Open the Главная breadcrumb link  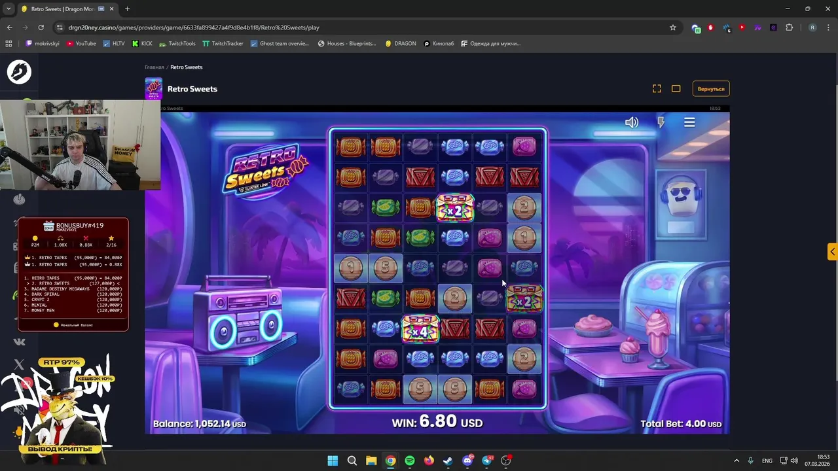[155, 67]
